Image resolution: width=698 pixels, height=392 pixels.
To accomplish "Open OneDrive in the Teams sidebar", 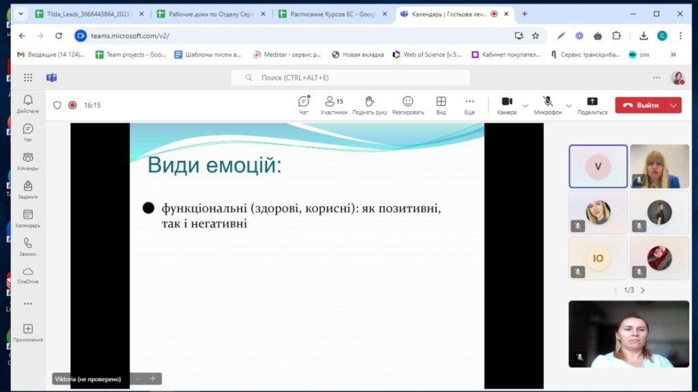I will (28, 275).
